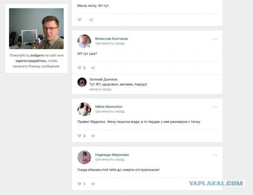
Task: Like Надежда Миронова's post
Action: 79,184
